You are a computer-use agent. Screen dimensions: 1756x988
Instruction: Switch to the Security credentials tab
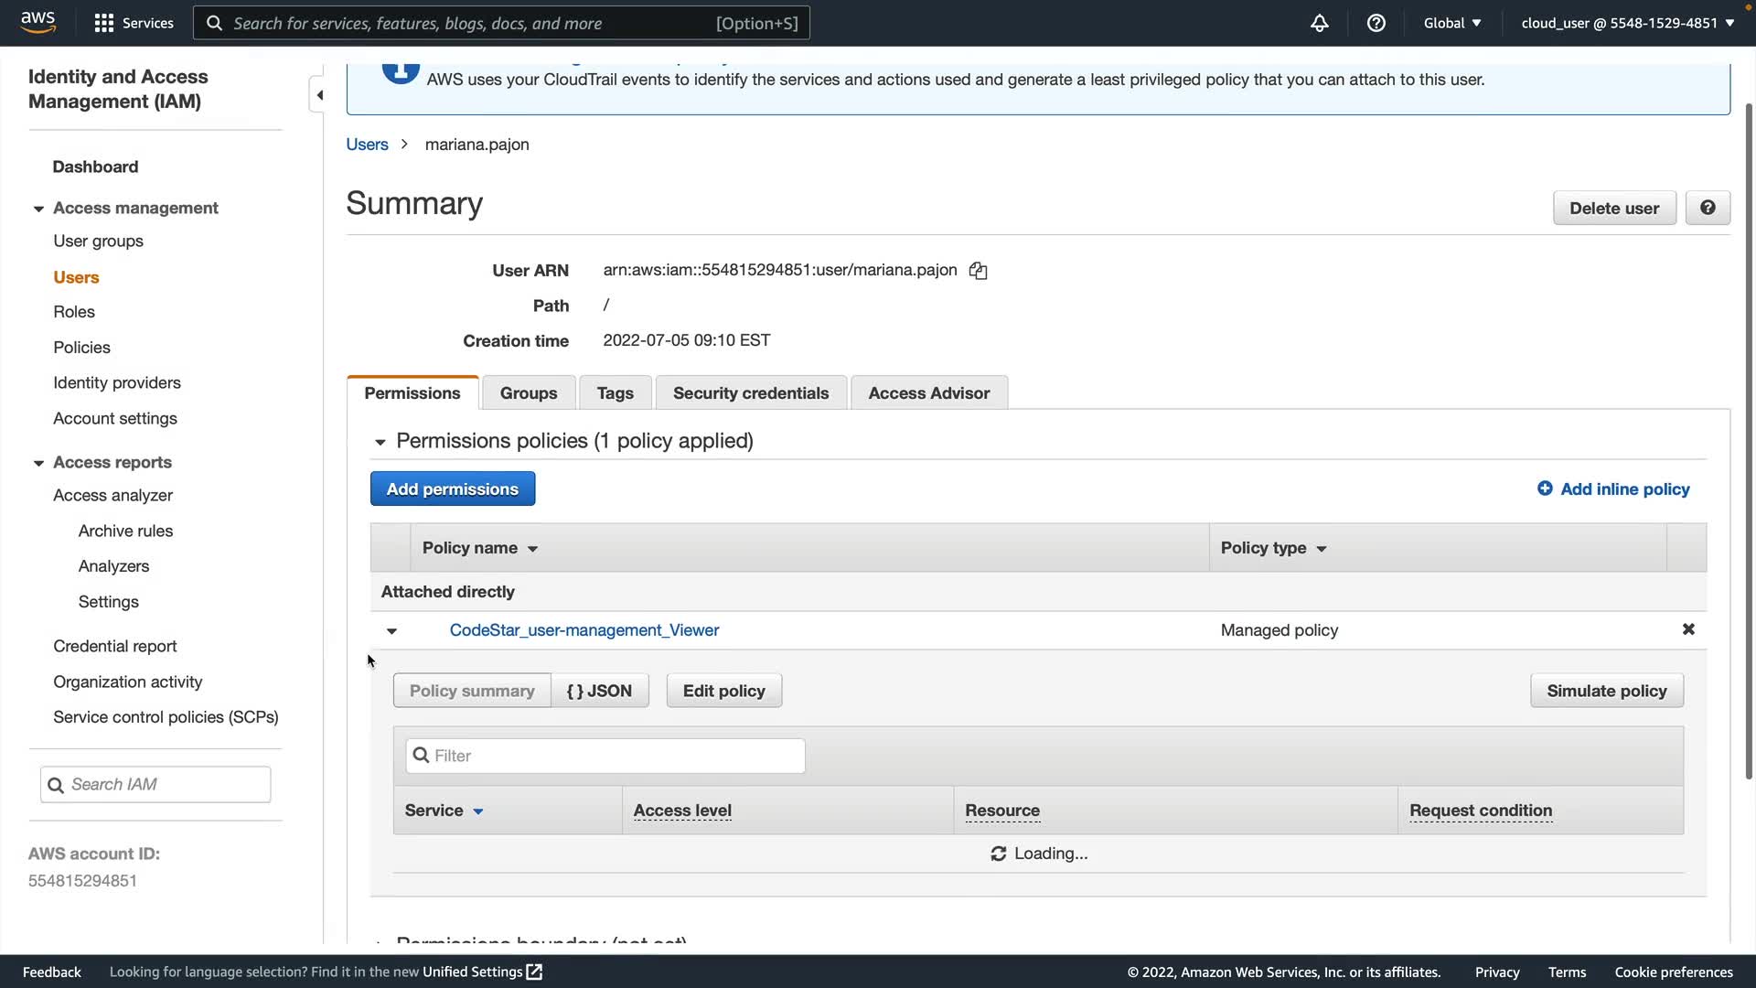pyautogui.click(x=750, y=393)
